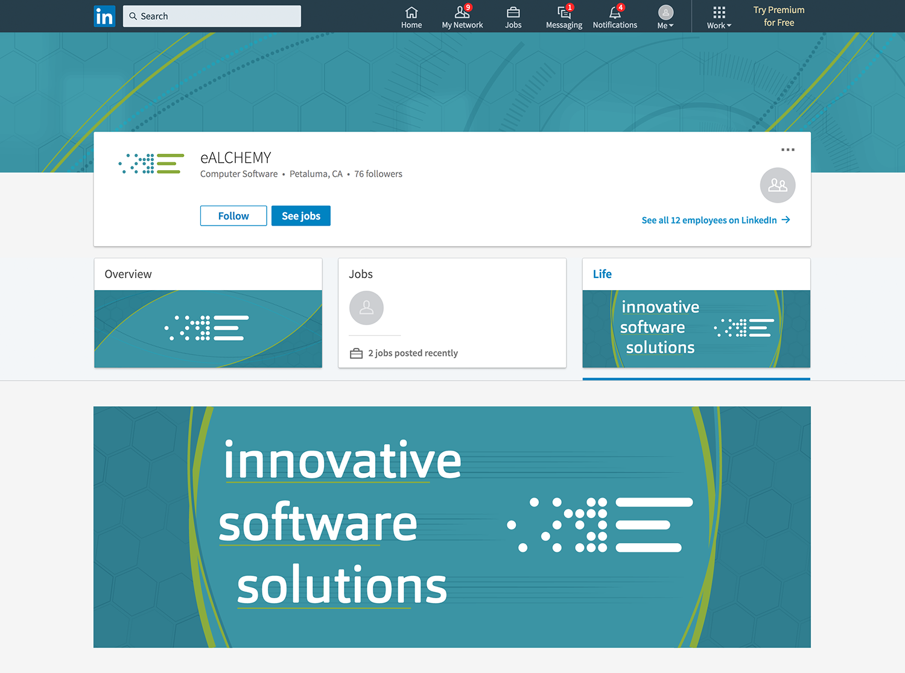Click the Life card thumbnail image
Screen dimensions: 905x673
coord(696,329)
